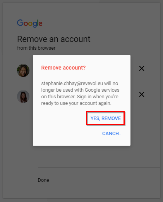The height and width of the screenshot is (202, 163).
Task: Click the blue capital G in the logo
Action: click(x=20, y=23)
